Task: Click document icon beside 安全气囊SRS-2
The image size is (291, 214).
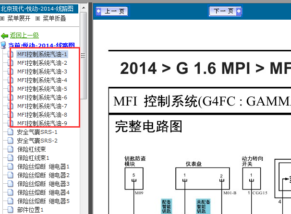Action: click(11, 141)
